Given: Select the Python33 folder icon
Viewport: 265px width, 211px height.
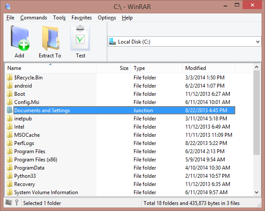Looking at the screenshot, I should 9,176.
